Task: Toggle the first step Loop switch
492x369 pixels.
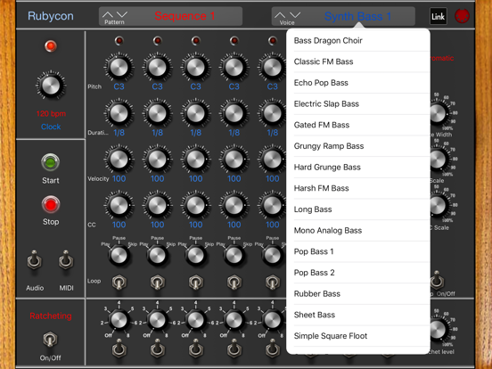Action: (x=119, y=282)
